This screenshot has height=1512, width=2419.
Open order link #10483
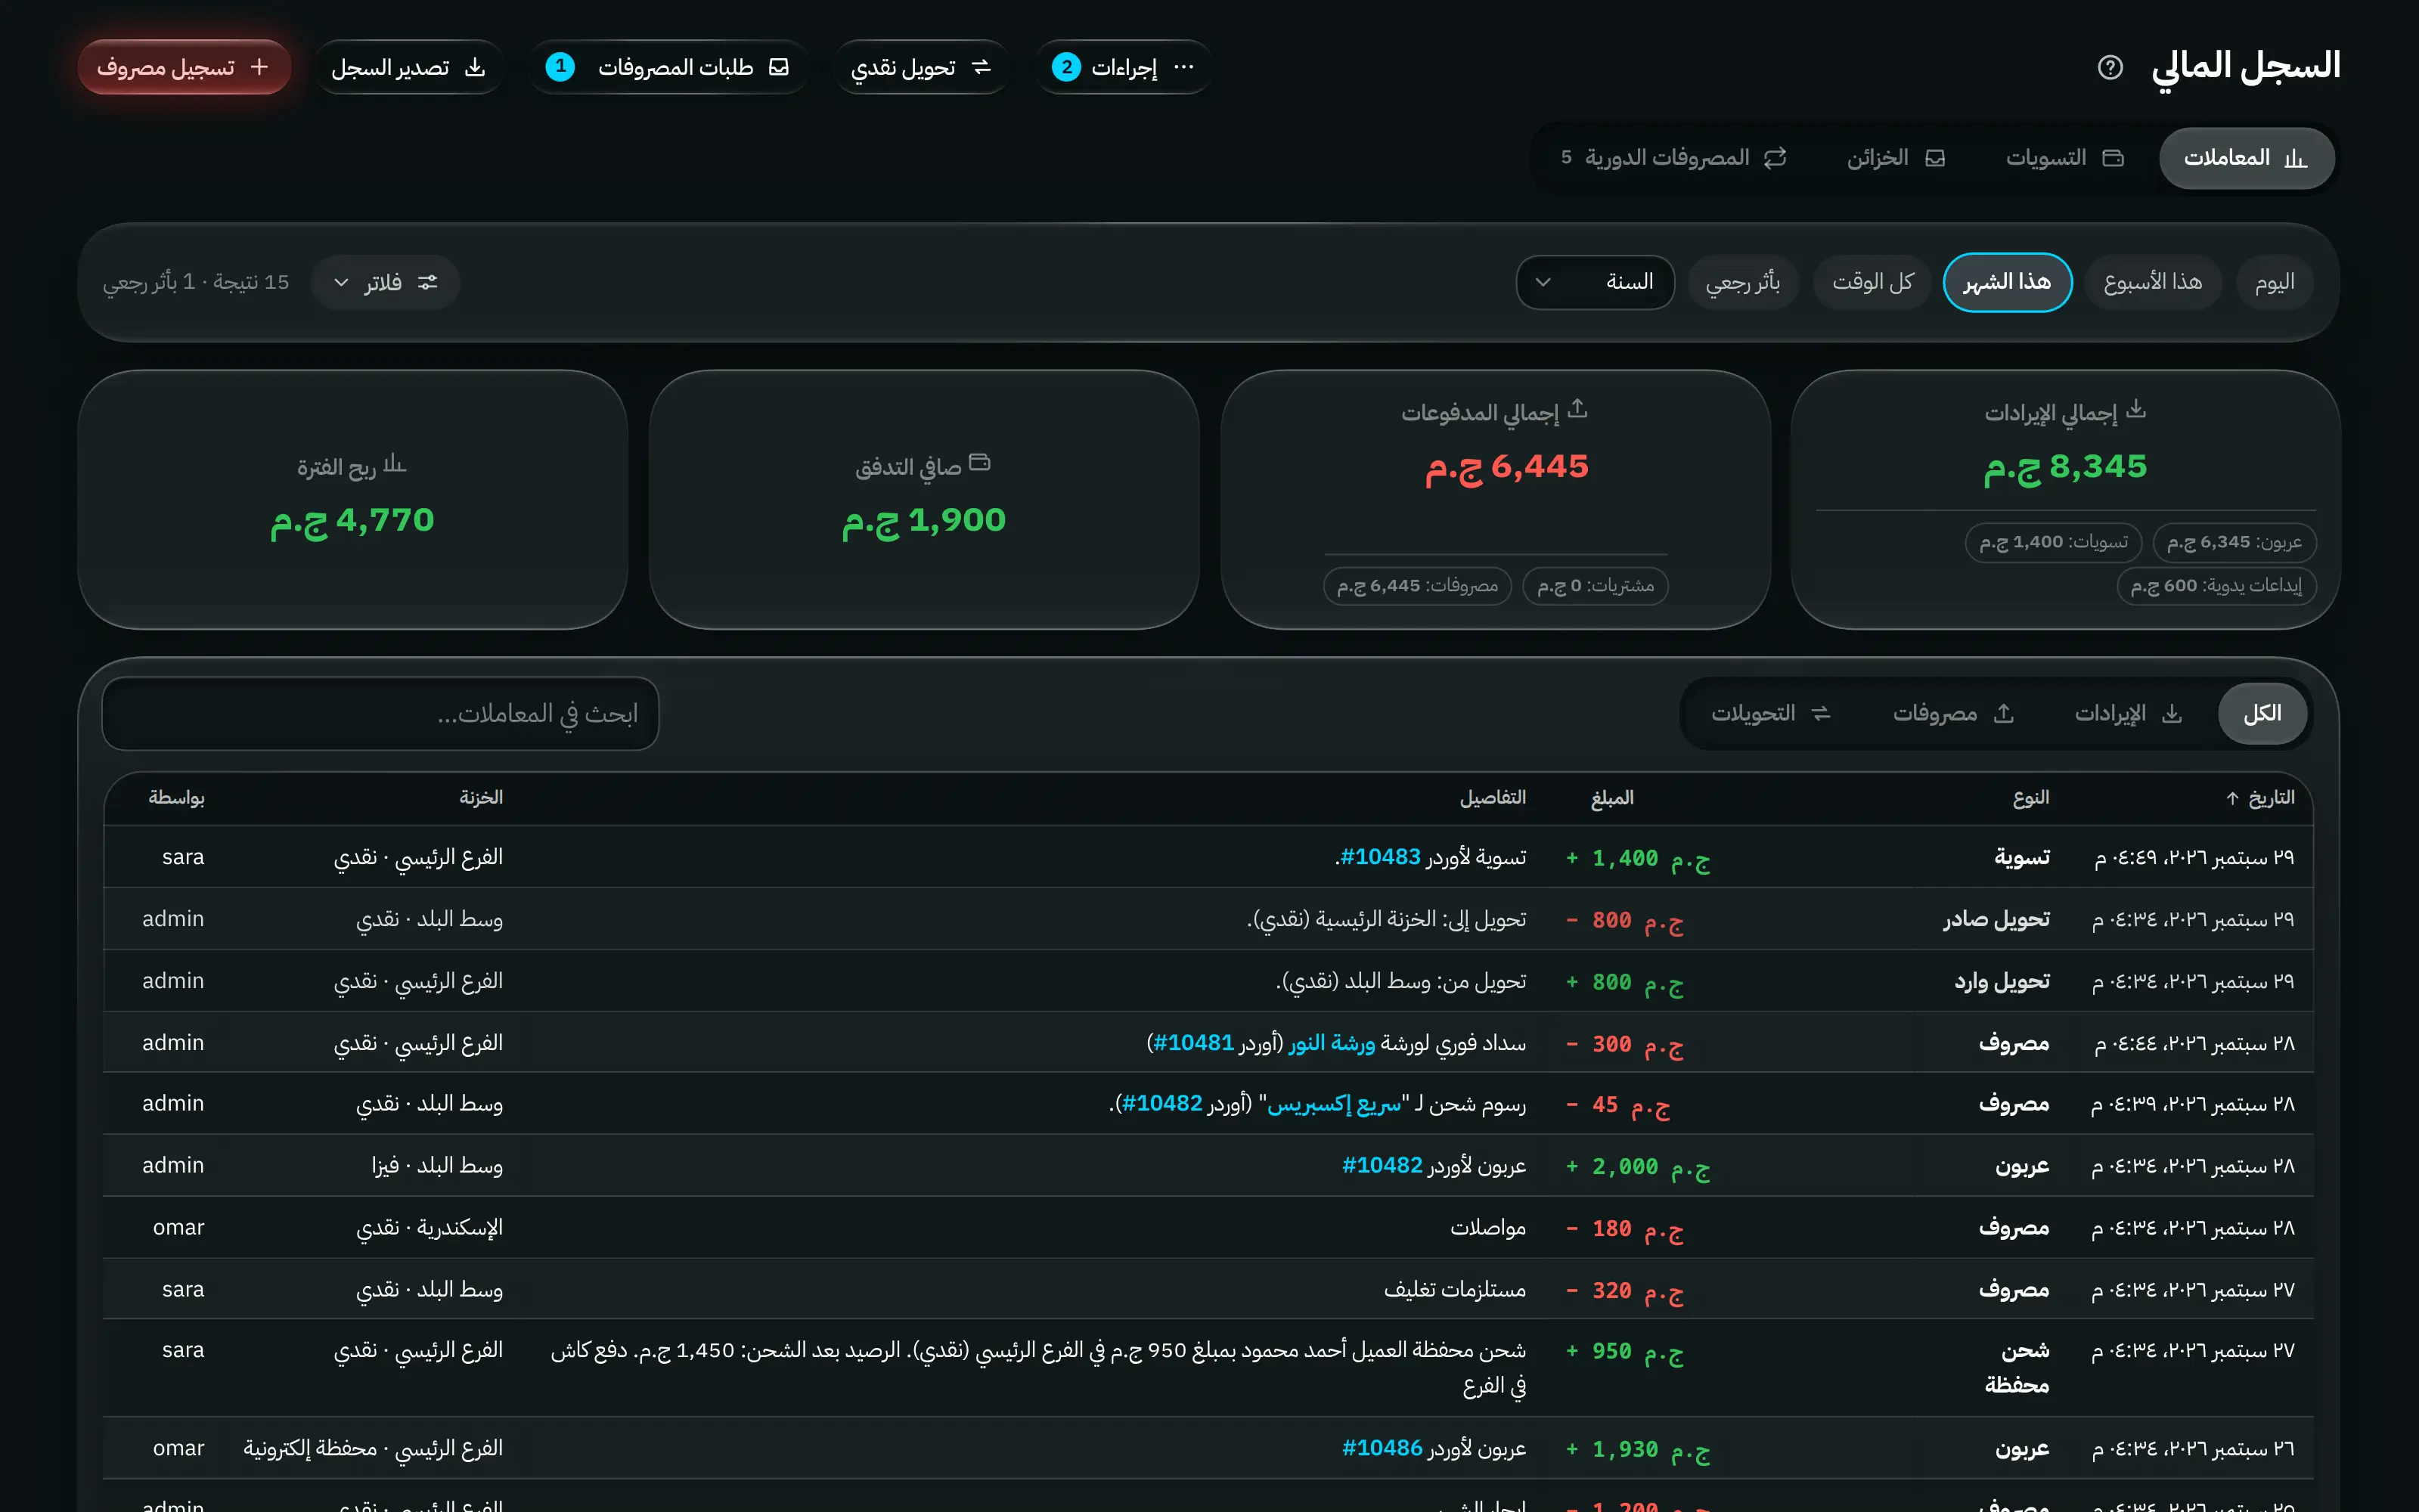(1380, 857)
